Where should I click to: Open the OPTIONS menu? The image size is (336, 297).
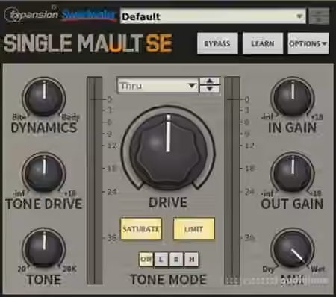pos(308,43)
